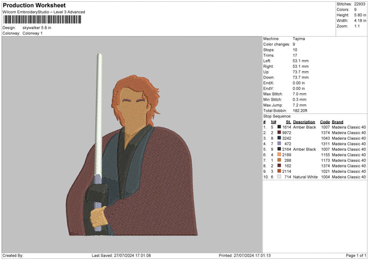Image resolution: width=369 pixels, height=260 pixels.
Task: Select the Natural White swatch in stop 10
Action: [x=280, y=177]
